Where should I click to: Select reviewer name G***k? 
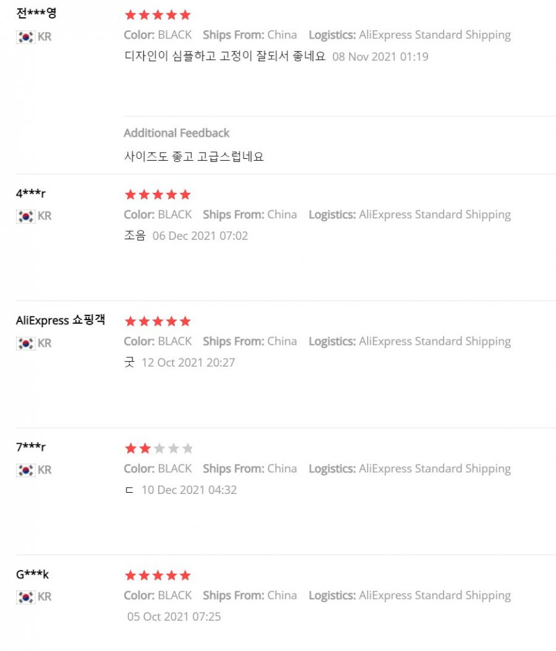(x=32, y=574)
